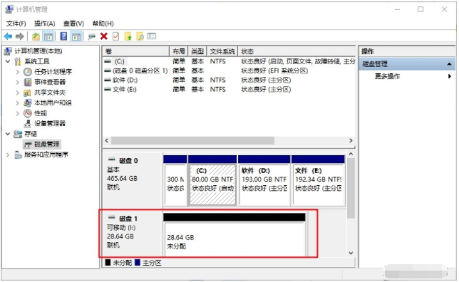
Task: Collapse the 存储 tree node
Action: (8, 134)
